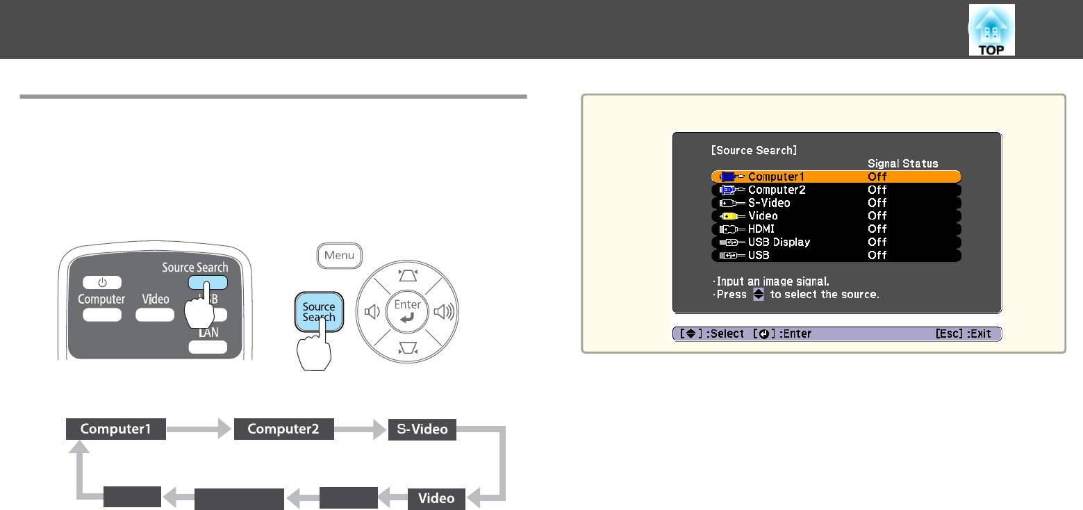Viewport: 1083px width, 510px height.
Task: Select the Computer button on the remote
Action: 101,315
